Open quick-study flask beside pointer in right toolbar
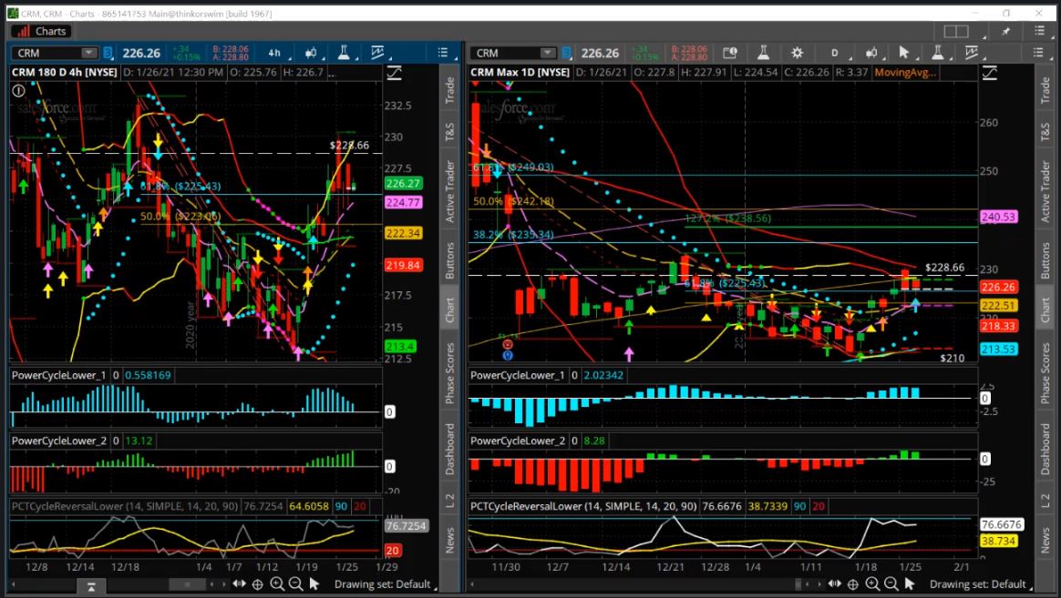 [938, 53]
